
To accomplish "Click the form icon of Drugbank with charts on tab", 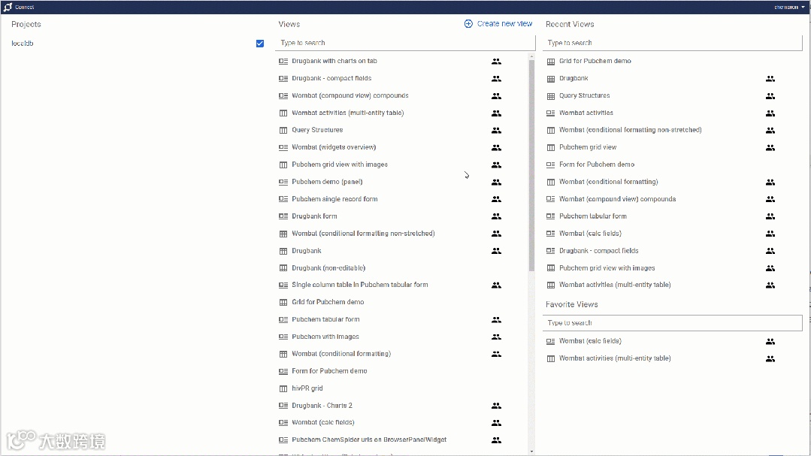I will coord(283,61).
